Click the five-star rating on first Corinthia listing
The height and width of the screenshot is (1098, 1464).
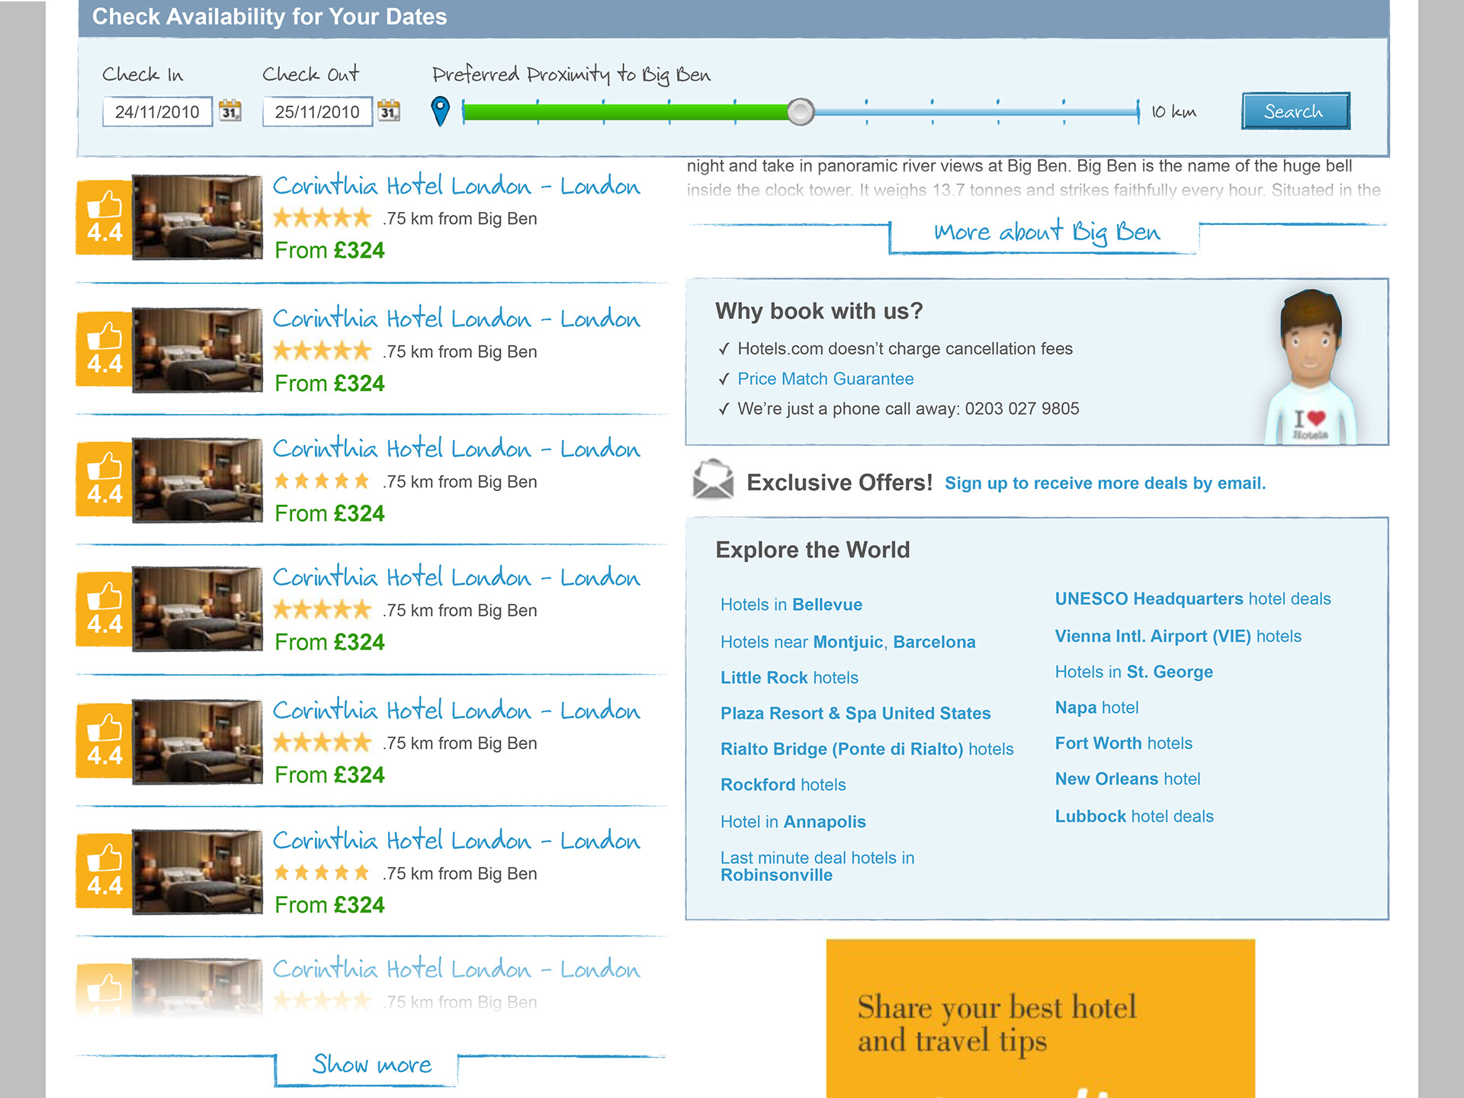click(x=322, y=218)
